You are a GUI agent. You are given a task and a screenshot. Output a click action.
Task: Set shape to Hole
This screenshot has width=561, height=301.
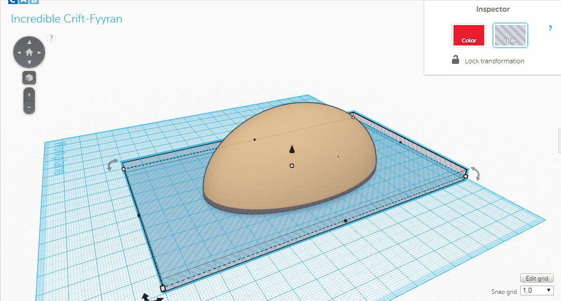[510, 35]
